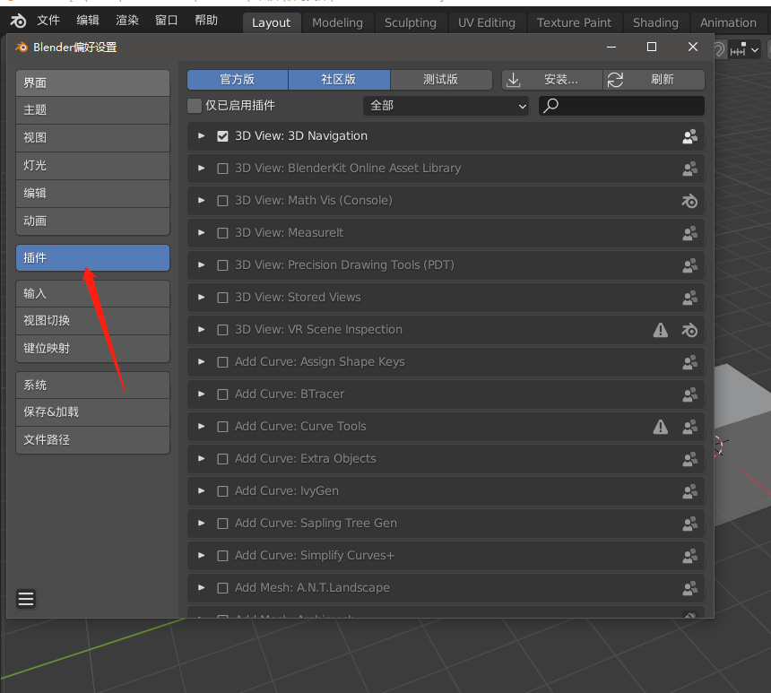The height and width of the screenshot is (693, 771).
Task: Switch to the Modeling workspace tab
Action: coord(337,23)
